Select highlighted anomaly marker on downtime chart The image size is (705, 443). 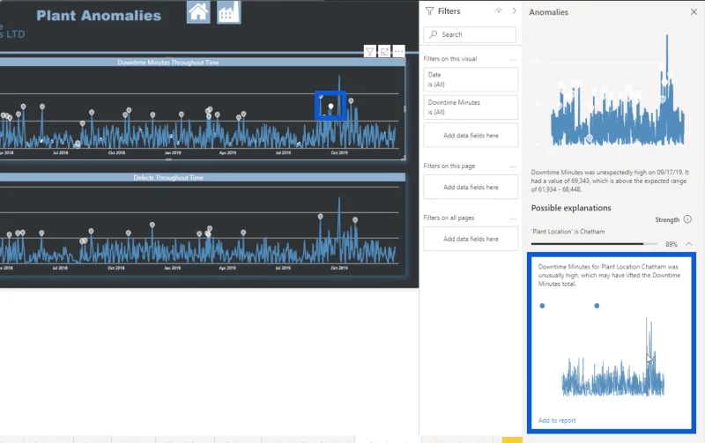tap(331, 107)
